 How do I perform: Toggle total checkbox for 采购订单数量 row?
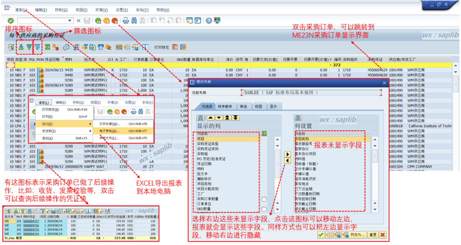pyautogui.click(x=264, y=199)
